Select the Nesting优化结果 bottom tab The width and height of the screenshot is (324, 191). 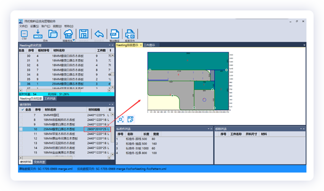[x=31, y=99]
